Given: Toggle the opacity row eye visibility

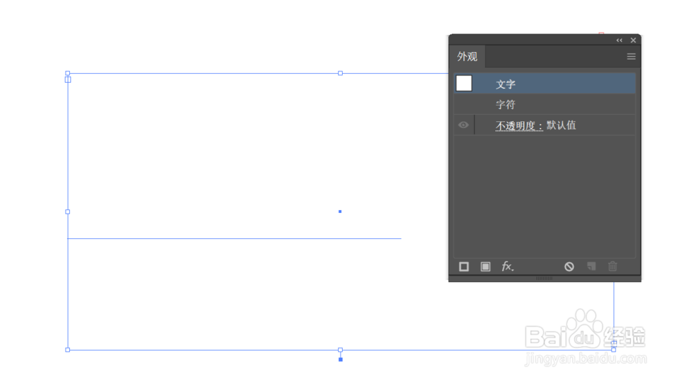Looking at the screenshot, I should click(463, 125).
